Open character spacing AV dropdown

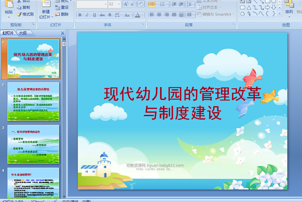[118, 15]
